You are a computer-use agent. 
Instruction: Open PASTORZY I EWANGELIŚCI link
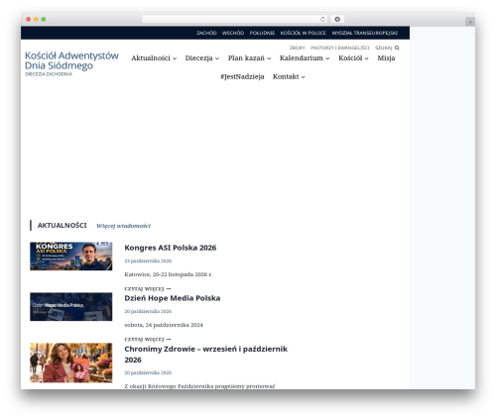click(x=339, y=48)
